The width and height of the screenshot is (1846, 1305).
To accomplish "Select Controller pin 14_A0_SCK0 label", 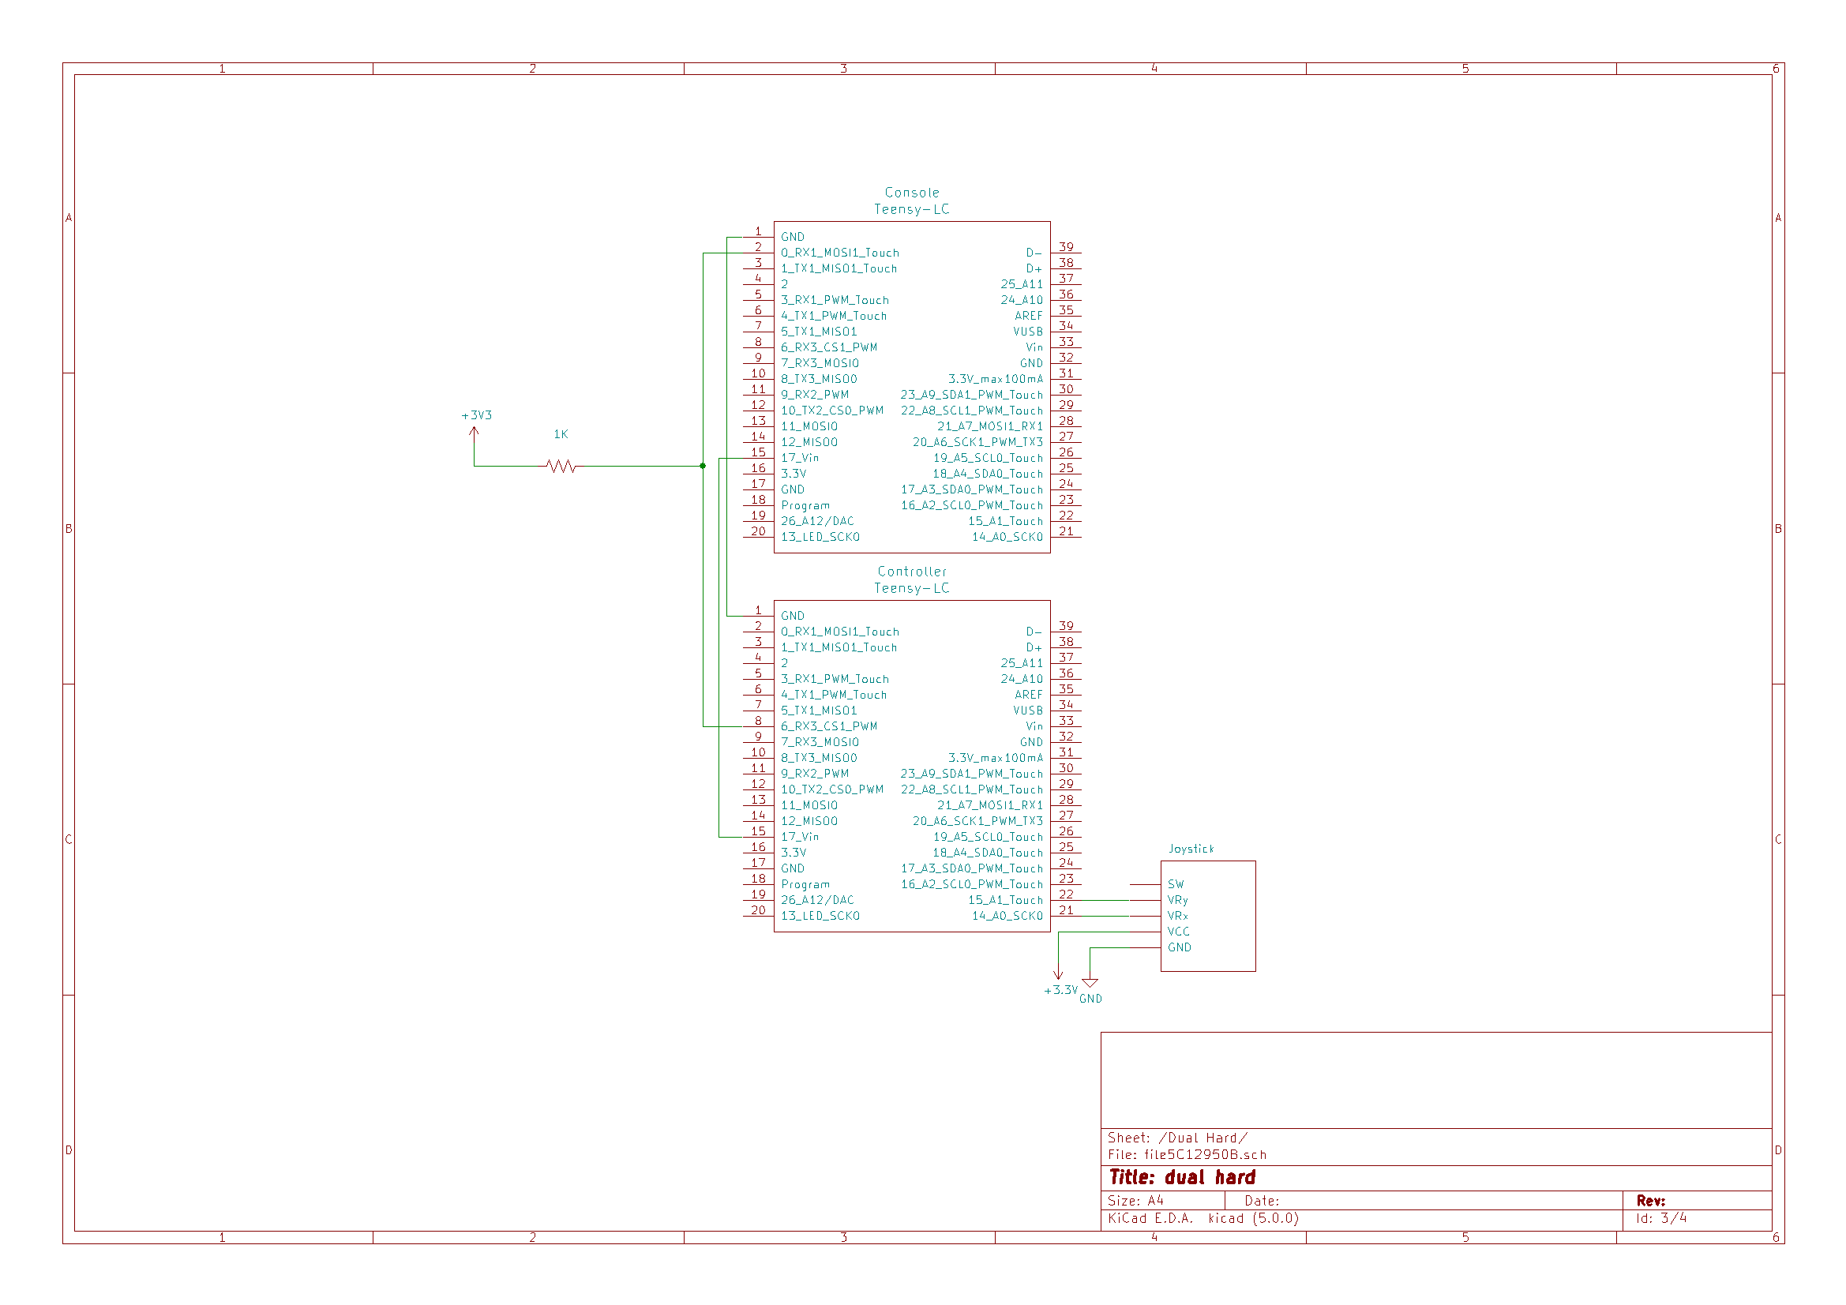I will tap(1007, 916).
